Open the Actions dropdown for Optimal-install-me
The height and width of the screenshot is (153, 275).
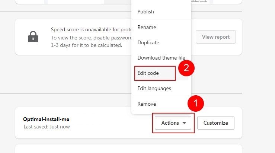point(173,123)
